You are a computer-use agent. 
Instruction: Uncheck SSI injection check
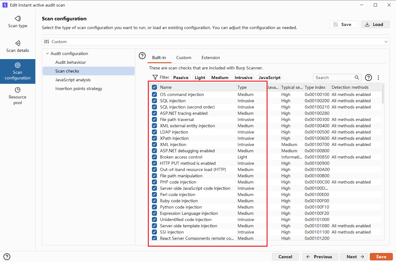pyautogui.click(x=154, y=232)
